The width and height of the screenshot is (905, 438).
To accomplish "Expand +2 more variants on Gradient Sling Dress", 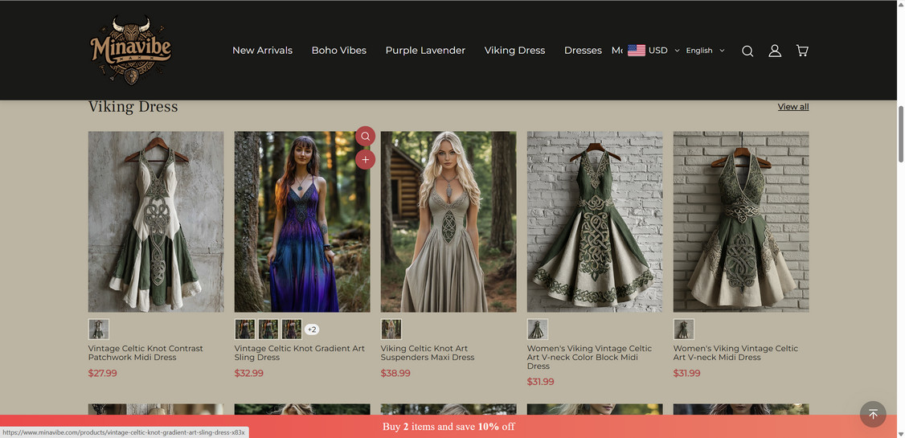I will (x=312, y=330).
